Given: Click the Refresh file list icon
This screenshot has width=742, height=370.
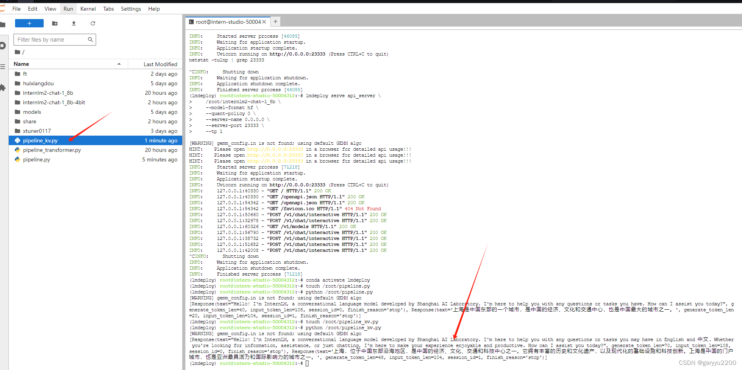Looking at the screenshot, I should click(93, 23).
